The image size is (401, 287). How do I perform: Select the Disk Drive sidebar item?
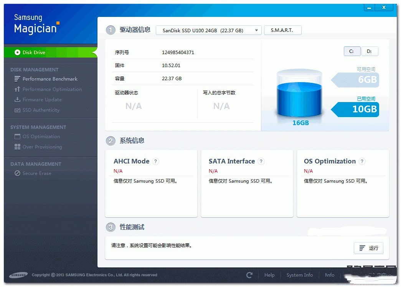click(51, 53)
